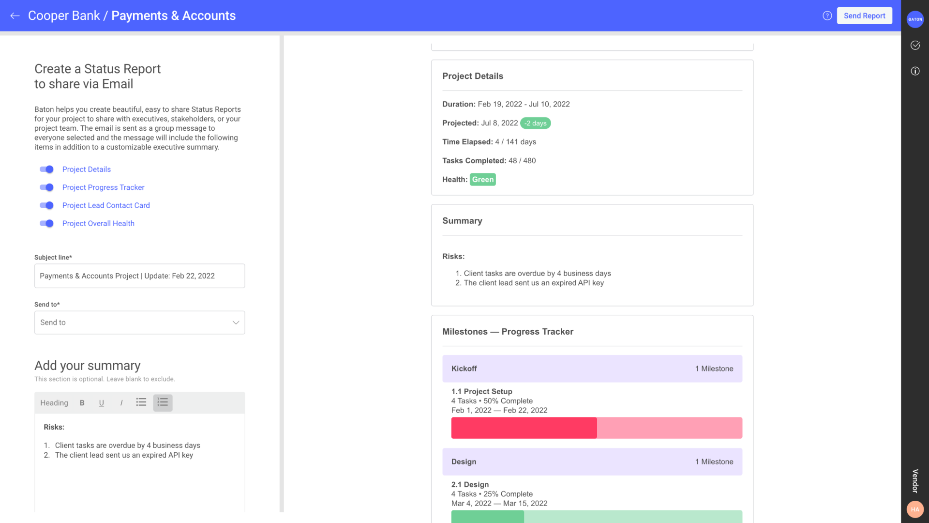Toggle Project Overall Health off
This screenshot has width=929, height=523.
pyautogui.click(x=46, y=223)
